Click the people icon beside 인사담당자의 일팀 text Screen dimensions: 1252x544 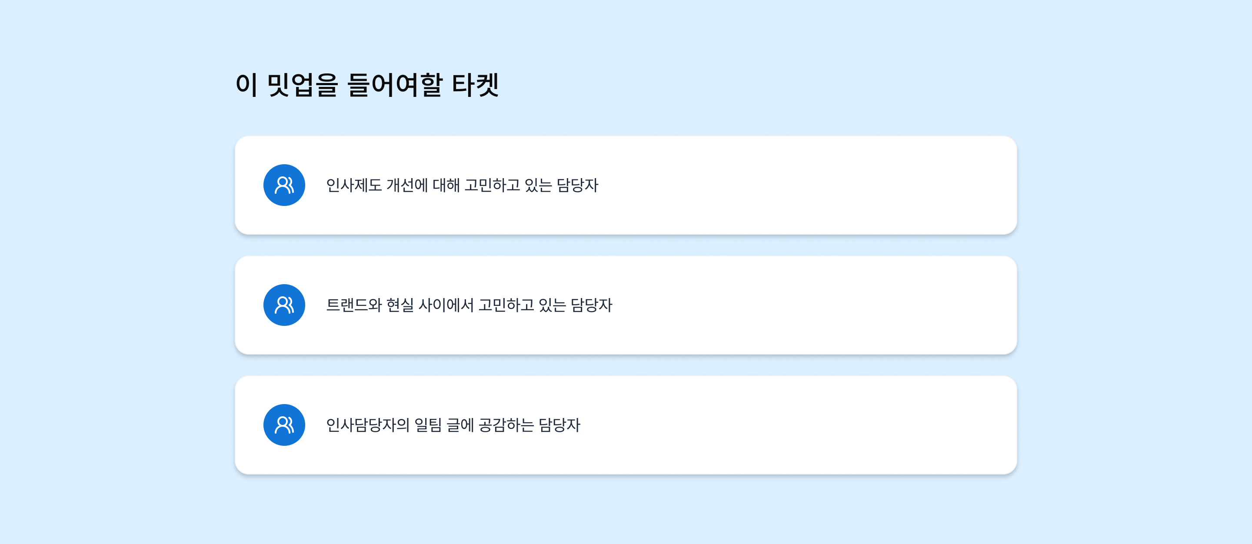coord(284,425)
